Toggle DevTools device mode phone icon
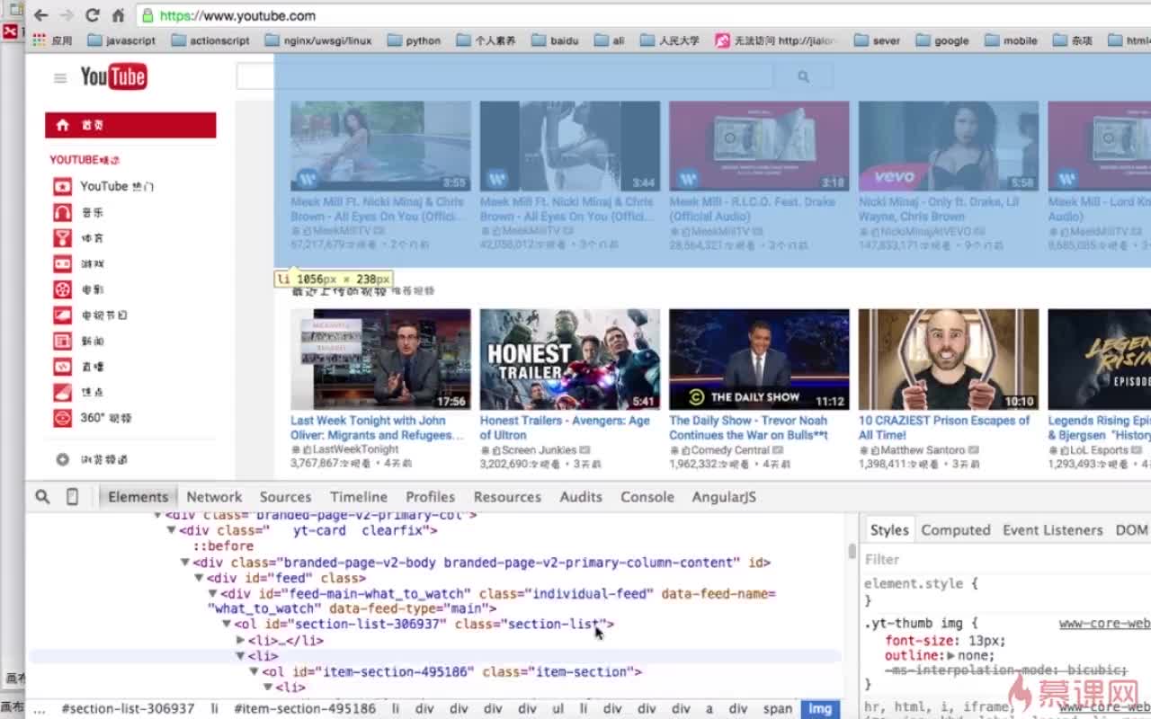Viewport: 1151px width, 719px height. [x=72, y=496]
